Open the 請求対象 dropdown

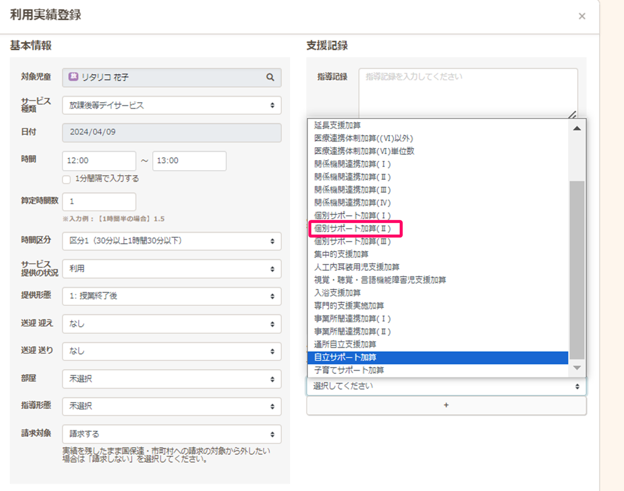point(172,434)
